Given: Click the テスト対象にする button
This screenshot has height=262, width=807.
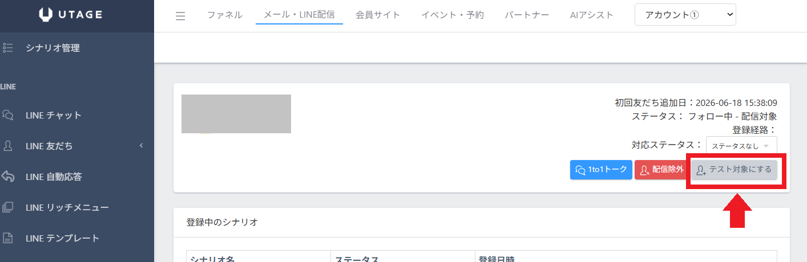Looking at the screenshot, I should pyautogui.click(x=734, y=170).
